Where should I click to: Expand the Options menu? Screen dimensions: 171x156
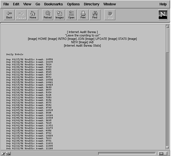73,4
